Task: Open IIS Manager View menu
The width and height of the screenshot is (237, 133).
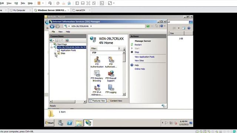Action: [60, 32]
